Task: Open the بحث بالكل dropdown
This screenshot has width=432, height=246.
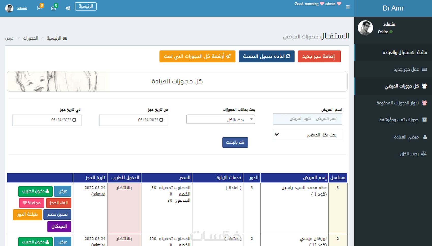Action: click(x=221, y=119)
